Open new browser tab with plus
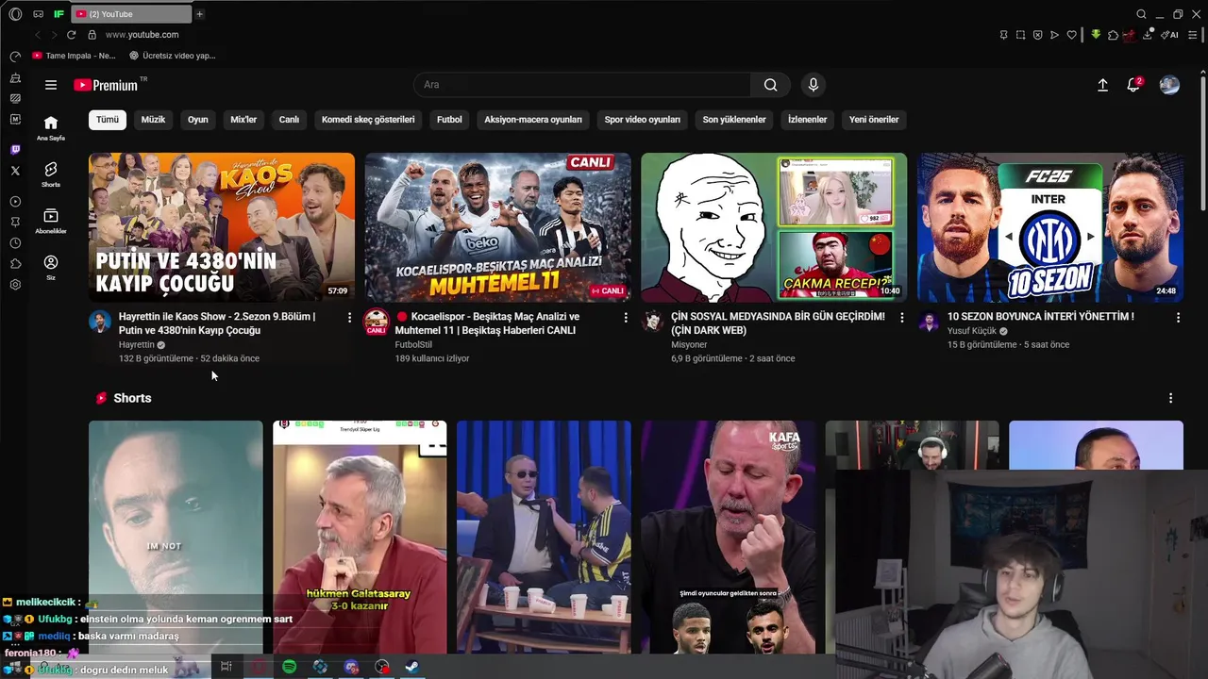The height and width of the screenshot is (679, 1208). (199, 14)
